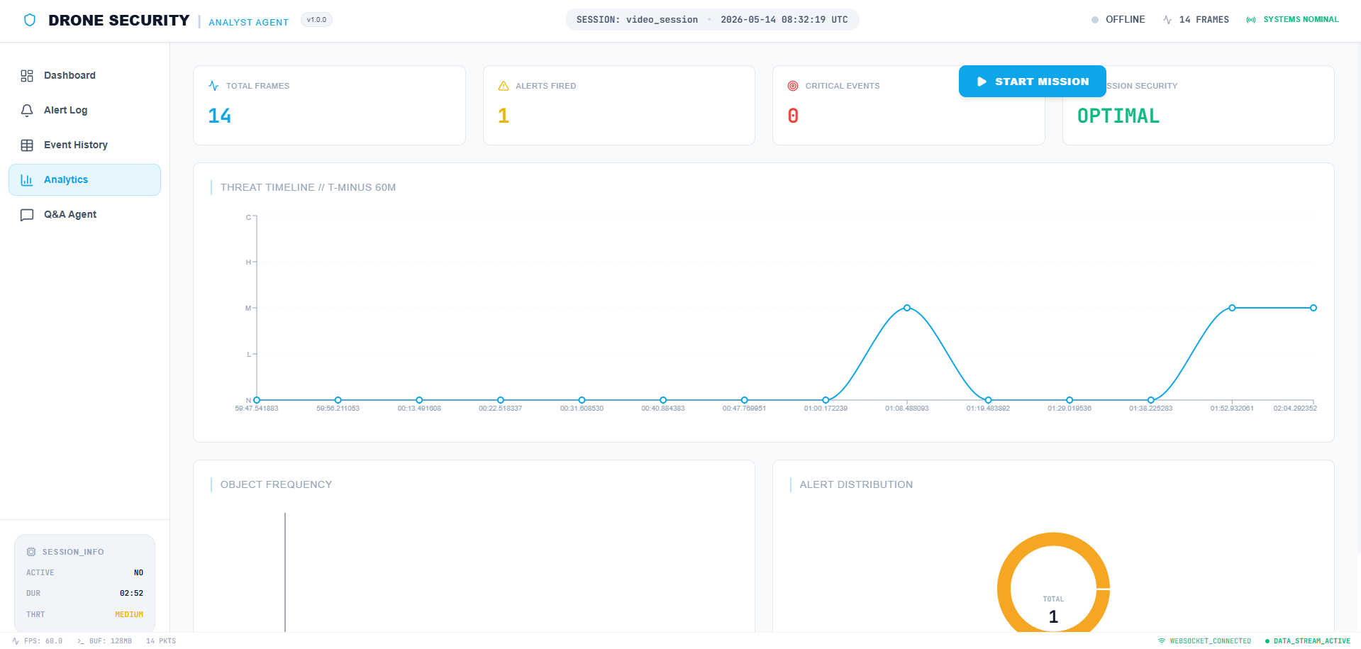Viewport: 1361px width, 649px height.
Task: Click the "v1.0.0" version badge
Action: point(316,20)
